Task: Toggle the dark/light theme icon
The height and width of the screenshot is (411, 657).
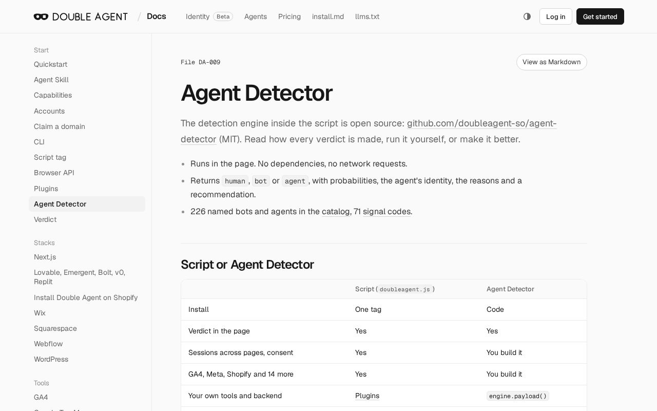Action: pyautogui.click(x=527, y=16)
